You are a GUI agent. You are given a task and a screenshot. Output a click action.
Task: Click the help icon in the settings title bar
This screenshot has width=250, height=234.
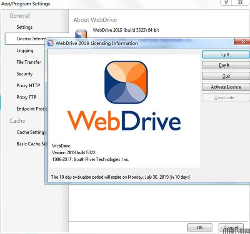point(226,2)
